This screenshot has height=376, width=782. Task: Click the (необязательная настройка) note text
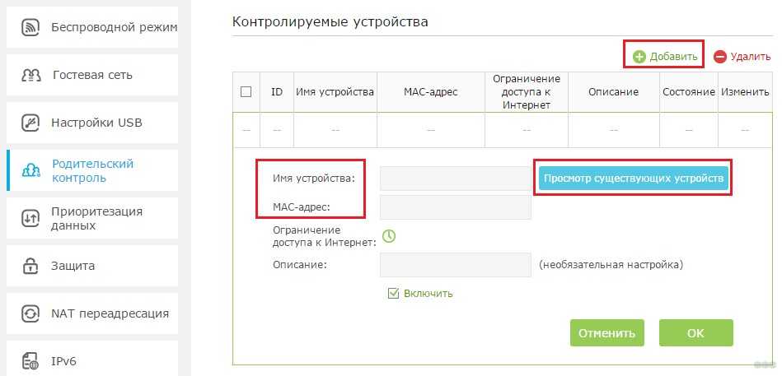[611, 265]
